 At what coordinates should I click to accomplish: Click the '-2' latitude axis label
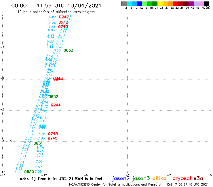pos(2,47)
